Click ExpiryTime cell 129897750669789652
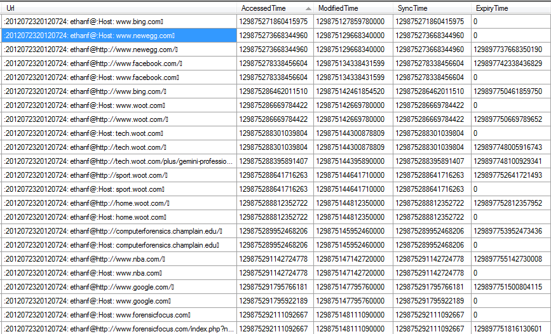The width and height of the screenshot is (551, 334). 511,119
